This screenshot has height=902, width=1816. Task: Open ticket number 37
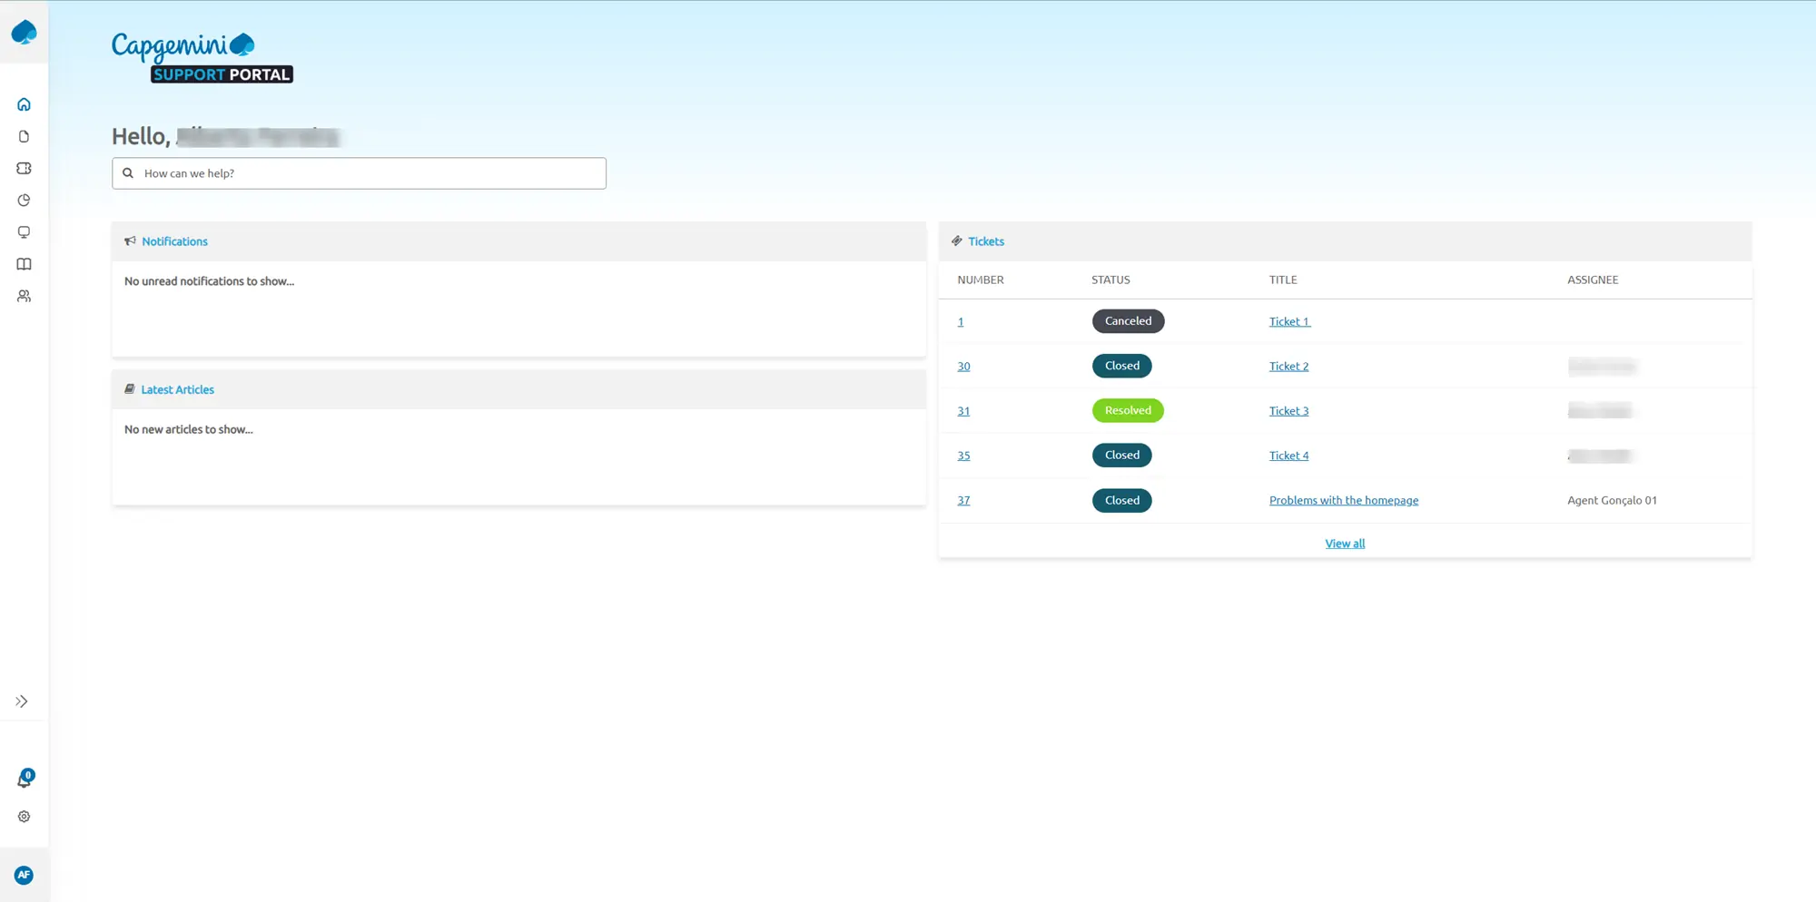[963, 500]
